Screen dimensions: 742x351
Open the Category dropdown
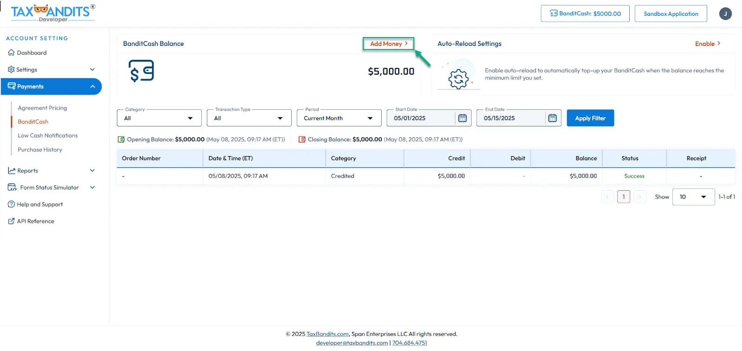tap(159, 118)
